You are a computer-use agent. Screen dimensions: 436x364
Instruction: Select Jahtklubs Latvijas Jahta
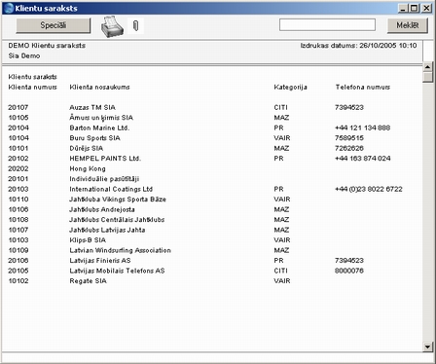(x=107, y=230)
